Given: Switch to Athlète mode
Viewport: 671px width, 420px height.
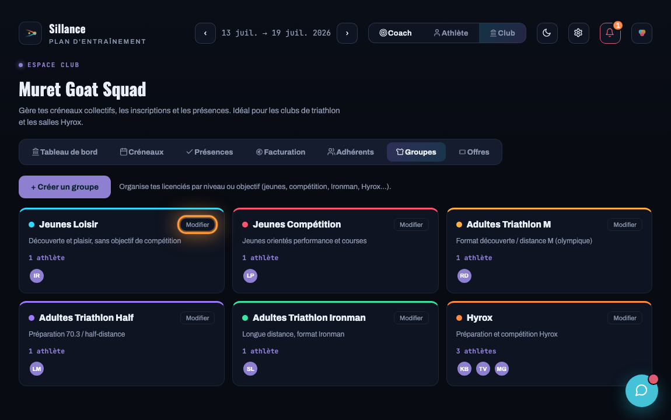Looking at the screenshot, I should coord(450,33).
